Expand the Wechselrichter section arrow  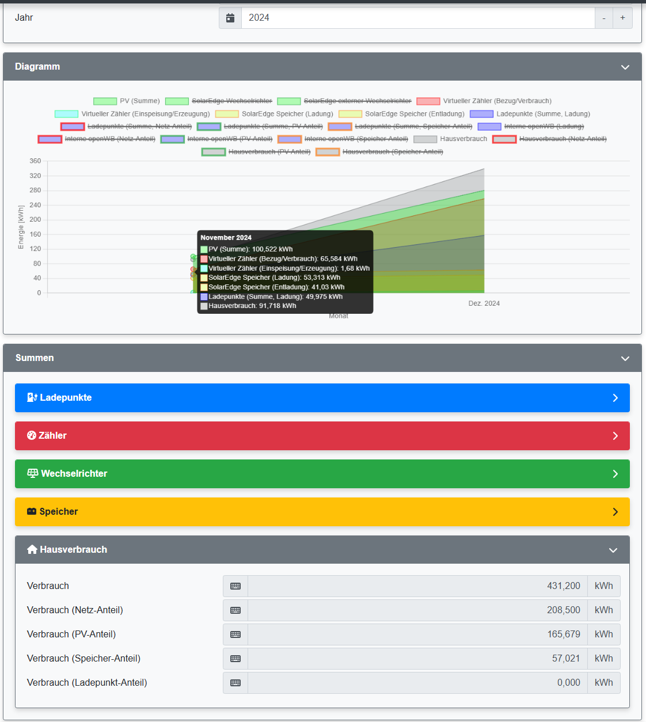(615, 474)
